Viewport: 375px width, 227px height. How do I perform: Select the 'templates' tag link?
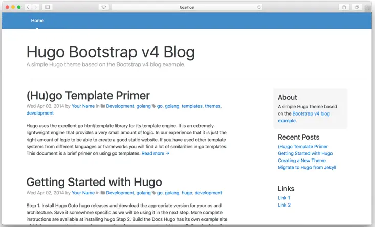192,106
